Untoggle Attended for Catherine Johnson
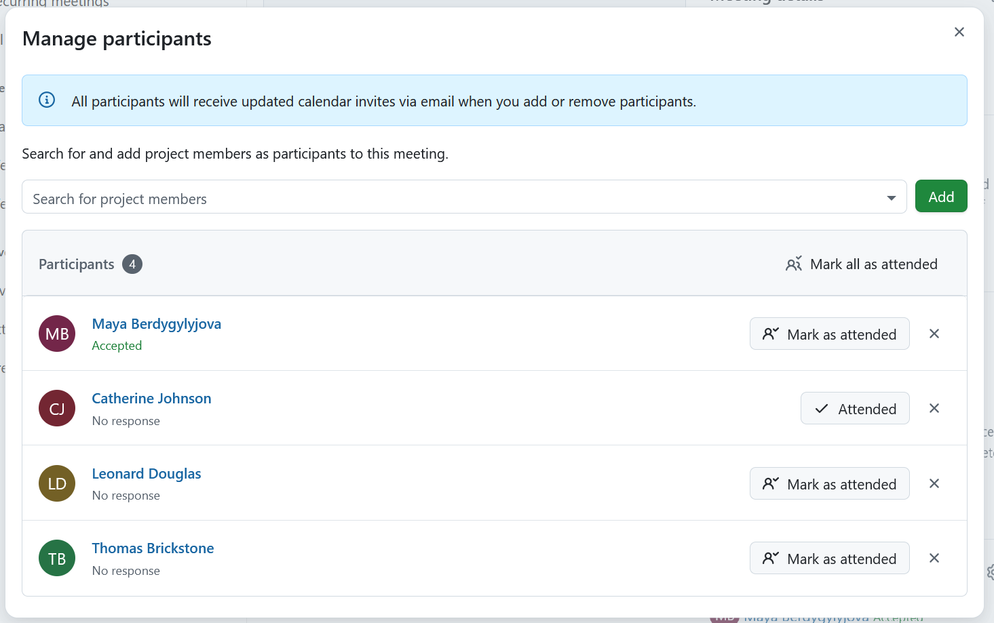994x623 pixels. click(x=854, y=409)
